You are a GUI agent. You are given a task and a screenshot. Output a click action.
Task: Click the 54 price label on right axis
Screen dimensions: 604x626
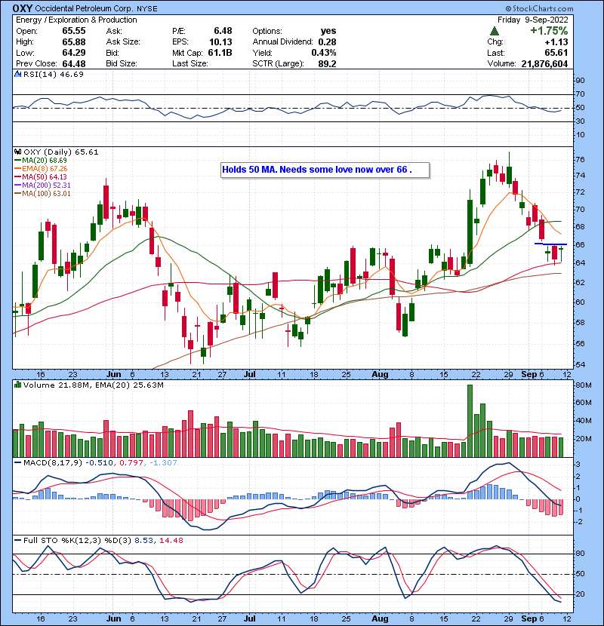pos(580,365)
